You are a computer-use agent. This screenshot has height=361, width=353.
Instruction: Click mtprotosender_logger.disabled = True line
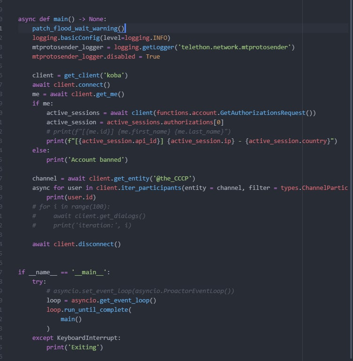(96, 57)
